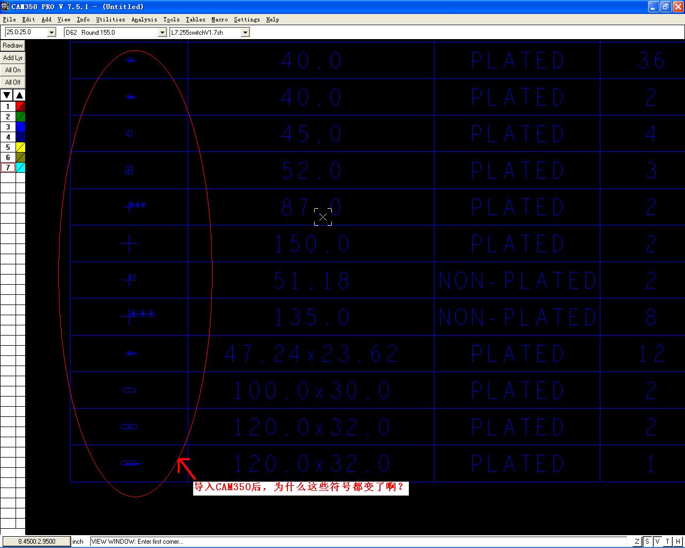Open the Tools menu

pos(171,19)
